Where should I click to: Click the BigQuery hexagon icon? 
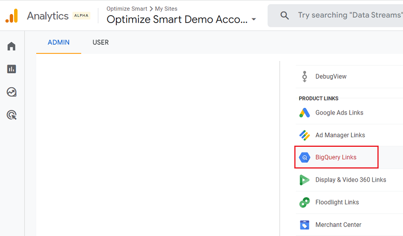click(x=305, y=157)
